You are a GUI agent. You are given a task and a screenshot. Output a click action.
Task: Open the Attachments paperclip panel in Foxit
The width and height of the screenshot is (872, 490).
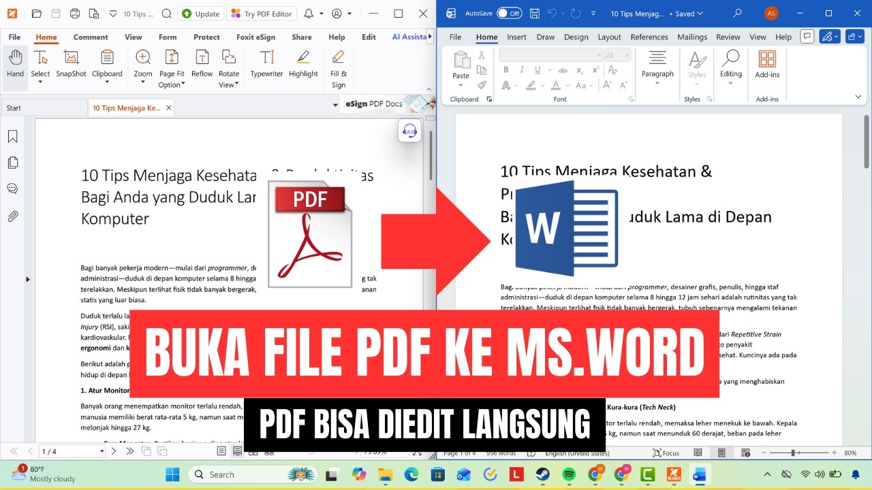click(x=12, y=216)
